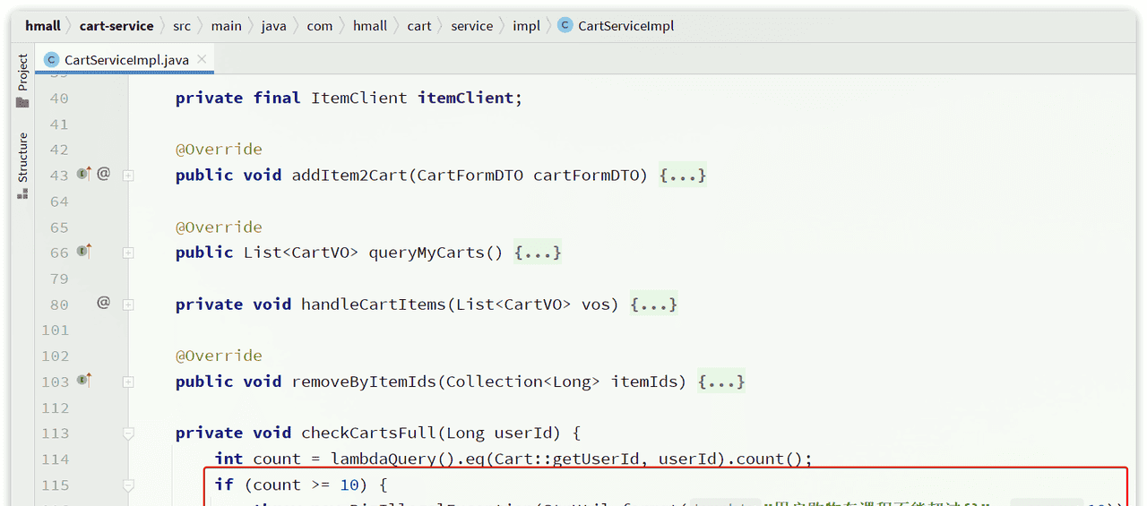Expand the folded addItem2Cart method
This screenshot has height=506, width=1147.
point(128,176)
